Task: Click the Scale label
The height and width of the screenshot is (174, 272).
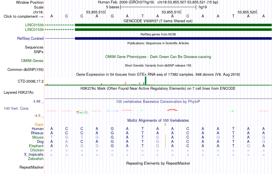Action: coord(39,7)
